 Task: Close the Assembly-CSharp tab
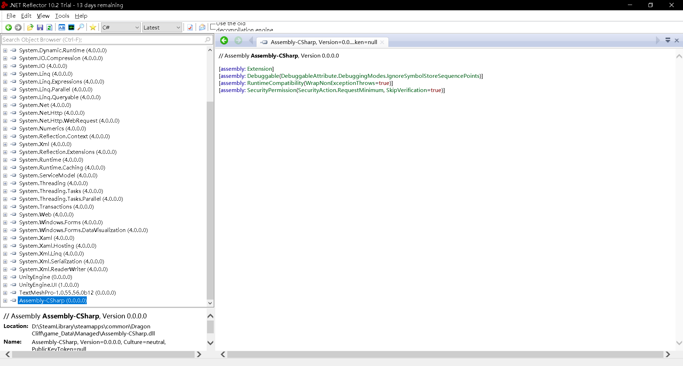pos(382,42)
